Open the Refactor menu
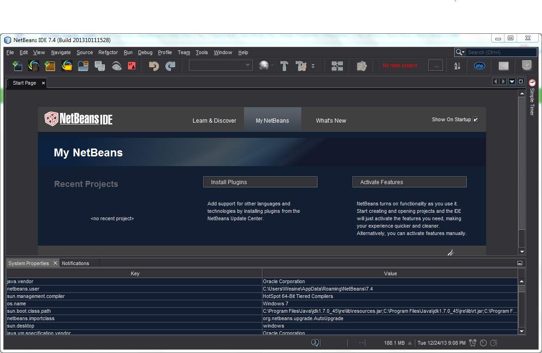 (x=108, y=52)
